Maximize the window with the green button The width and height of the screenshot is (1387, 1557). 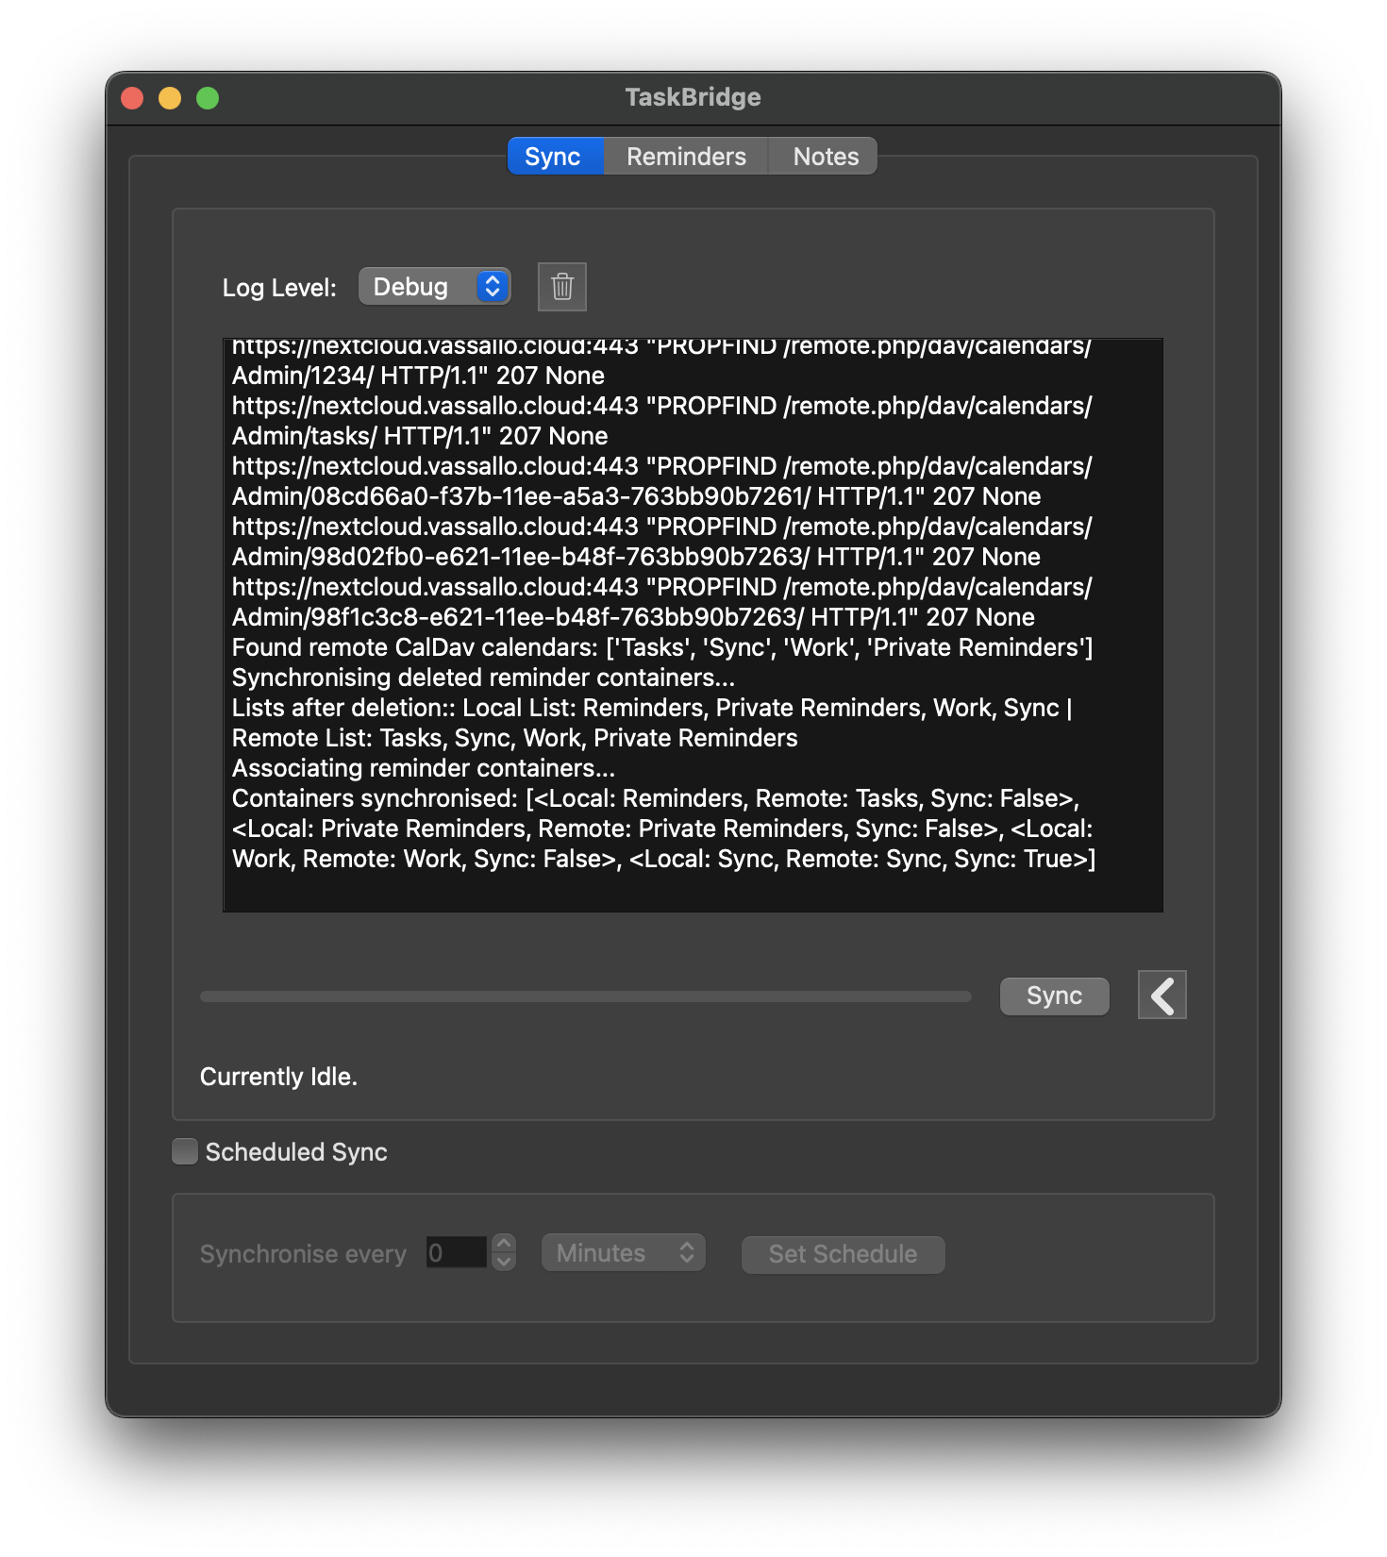click(208, 98)
